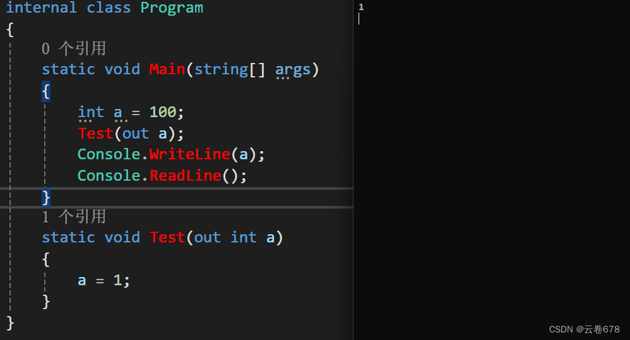Click the 'a = 1;' assignment line
The image size is (630, 340).
[104, 280]
